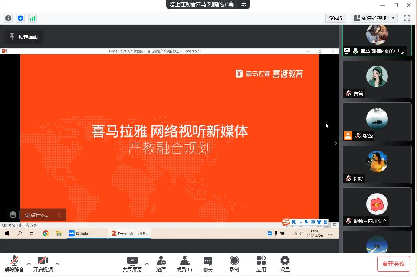Image resolution: width=417 pixels, height=276 pixels.
Task: Open the 聊天 chat panel
Action: [x=208, y=264]
